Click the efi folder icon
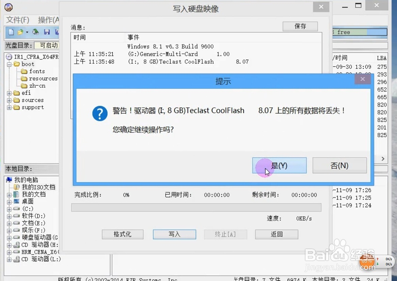This screenshot has height=281, width=397. tap(17, 93)
